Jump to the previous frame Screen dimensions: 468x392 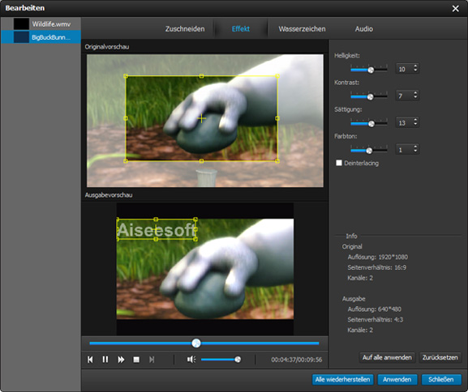point(90,360)
